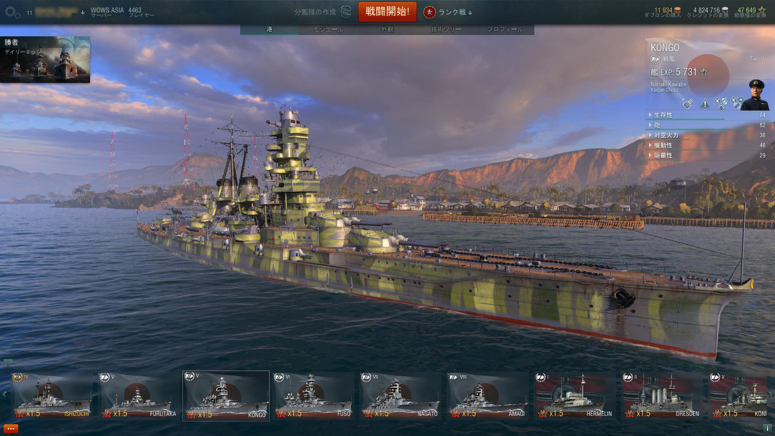
Task: Start battle with the 戦闘開始! button
Action: click(x=387, y=12)
